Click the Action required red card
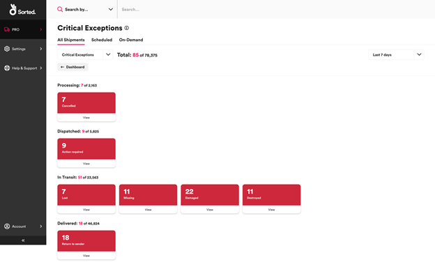The height and width of the screenshot is (276, 435). (86, 149)
